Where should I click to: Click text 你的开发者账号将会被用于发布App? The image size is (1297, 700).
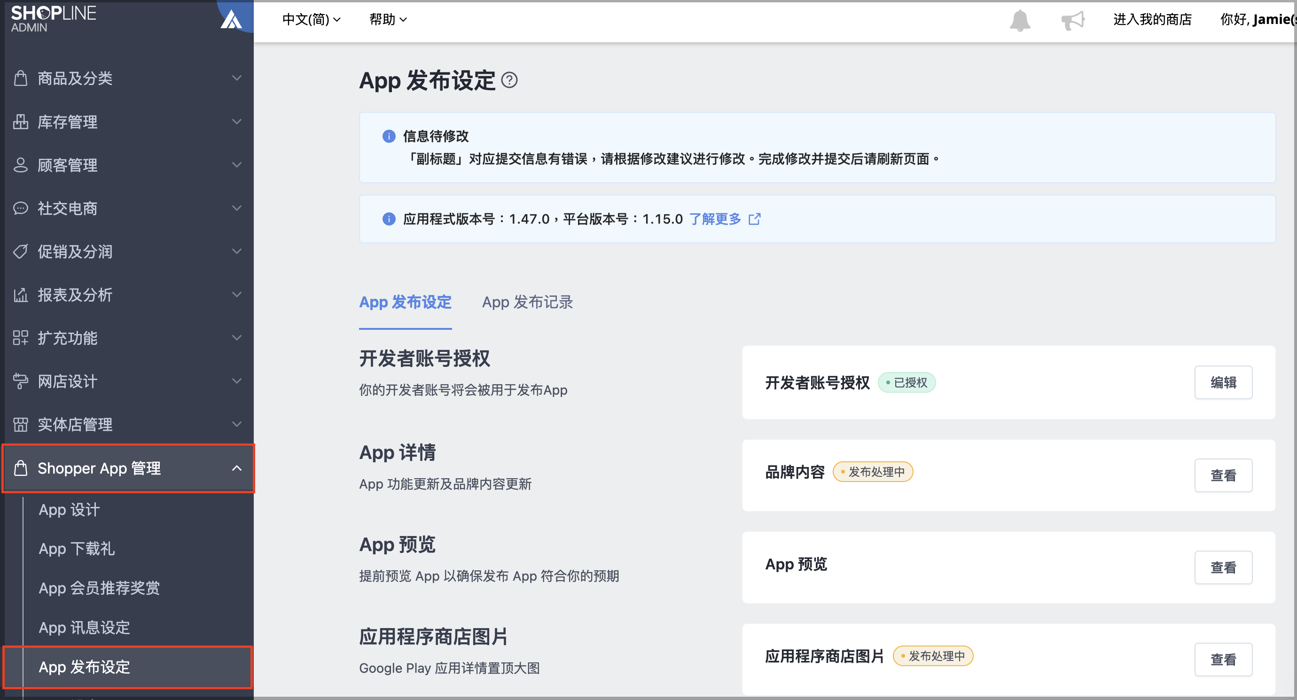[x=463, y=389]
